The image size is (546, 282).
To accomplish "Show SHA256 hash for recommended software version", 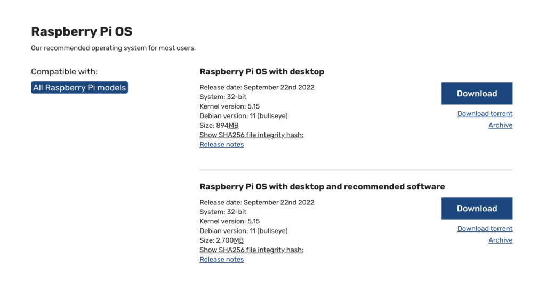I will (251, 250).
